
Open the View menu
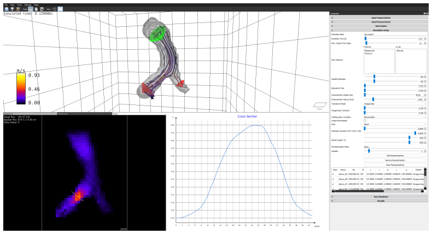[x=13, y=5]
